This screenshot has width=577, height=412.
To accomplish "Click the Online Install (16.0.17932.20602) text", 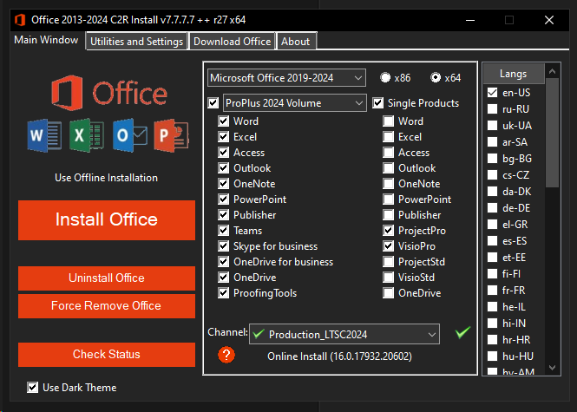I will [x=339, y=356].
